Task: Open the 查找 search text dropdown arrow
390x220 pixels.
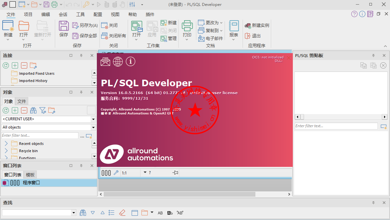Action: [74, 213]
